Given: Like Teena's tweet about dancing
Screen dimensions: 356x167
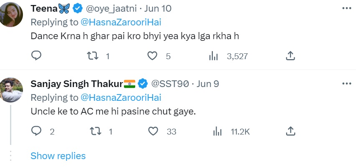Looking at the screenshot, I should tap(153, 56).
